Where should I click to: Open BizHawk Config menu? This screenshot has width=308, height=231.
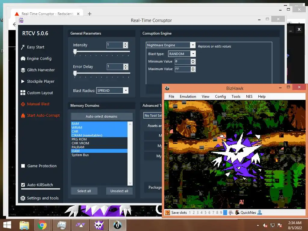(x=220, y=97)
